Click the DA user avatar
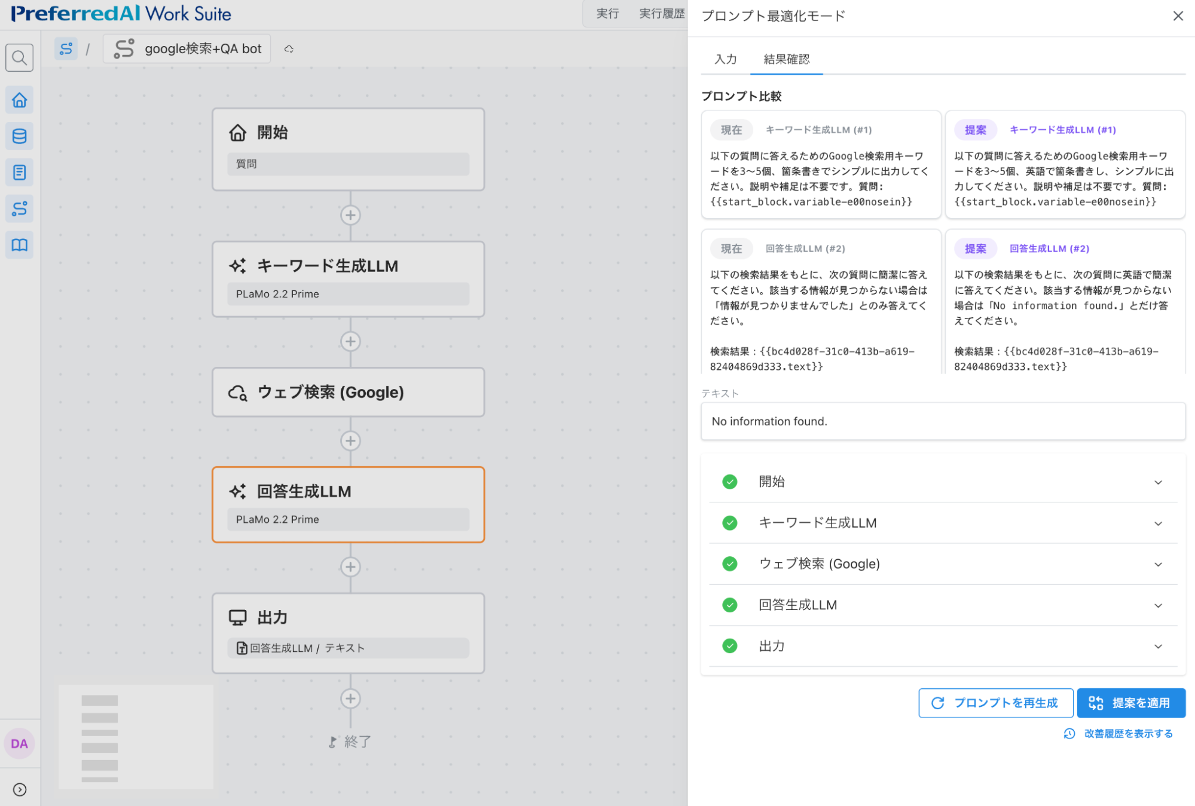 pyautogui.click(x=19, y=743)
